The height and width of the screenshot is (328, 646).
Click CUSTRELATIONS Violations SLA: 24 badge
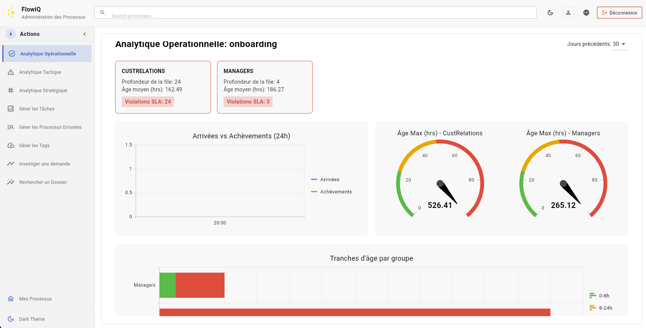click(148, 102)
